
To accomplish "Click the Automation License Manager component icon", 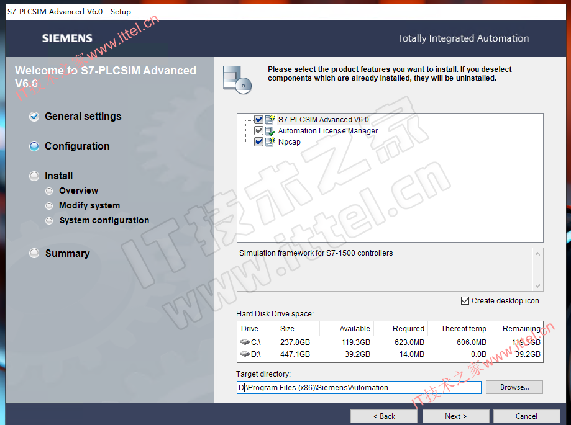I will (270, 131).
